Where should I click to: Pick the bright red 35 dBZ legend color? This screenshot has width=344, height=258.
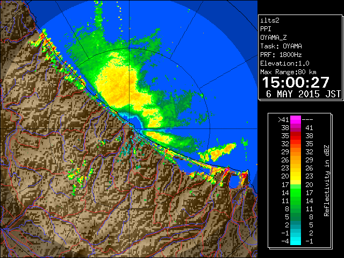[296, 136]
